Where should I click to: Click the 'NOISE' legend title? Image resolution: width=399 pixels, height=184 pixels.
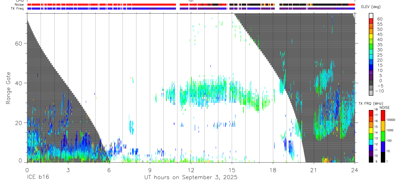[x=385, y=107]
